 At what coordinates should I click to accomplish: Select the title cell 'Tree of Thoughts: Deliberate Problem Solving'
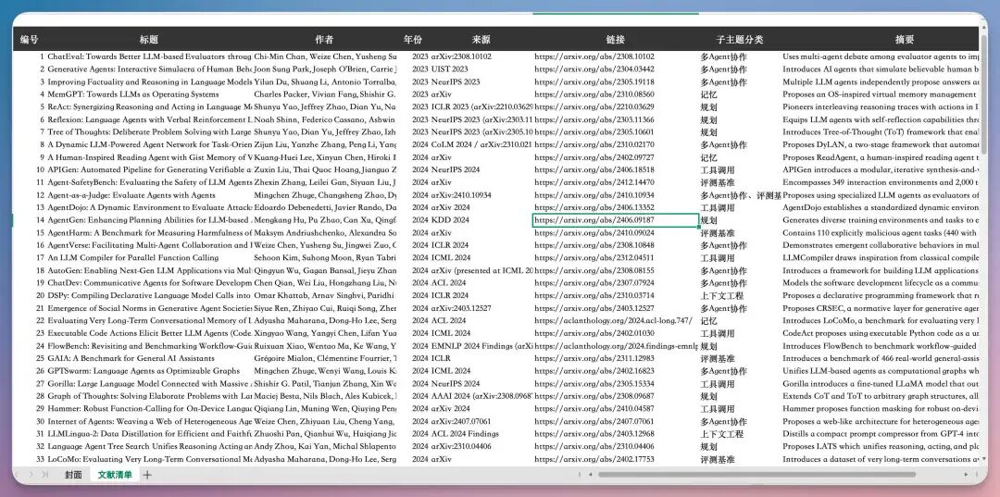pyautogui.click(x=149, y=132)
